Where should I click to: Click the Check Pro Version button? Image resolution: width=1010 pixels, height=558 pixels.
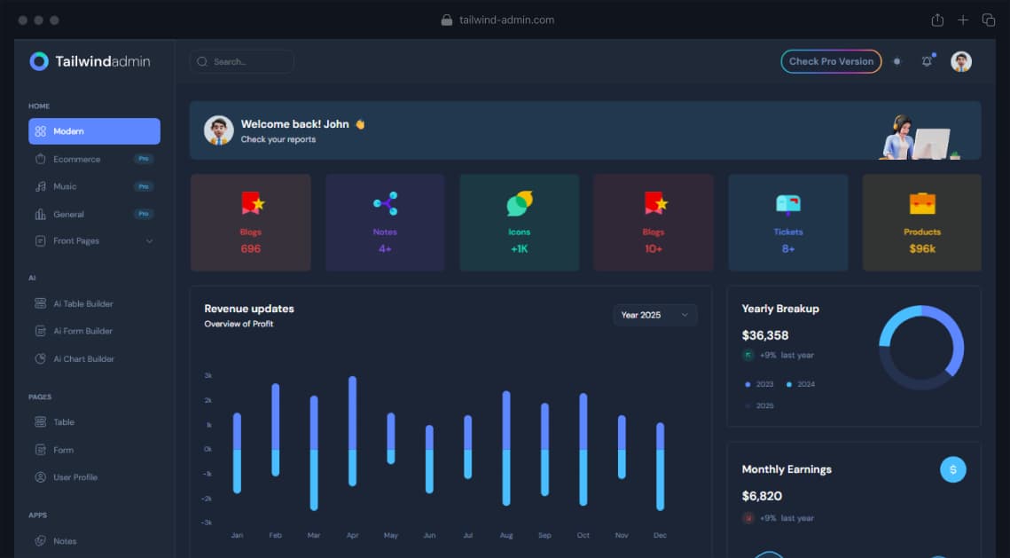pos(831,61)
